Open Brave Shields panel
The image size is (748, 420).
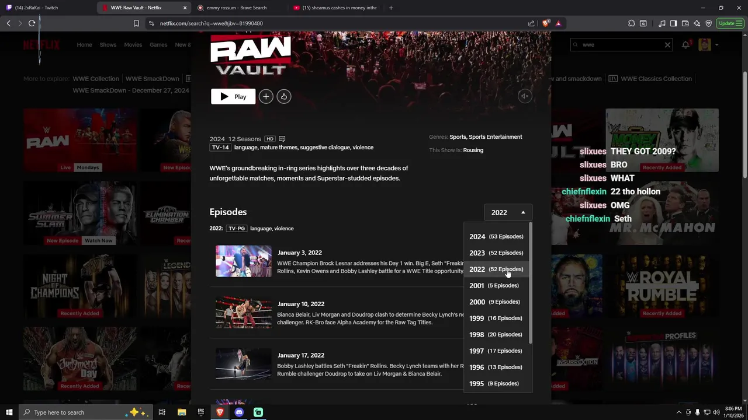[546, 23]
